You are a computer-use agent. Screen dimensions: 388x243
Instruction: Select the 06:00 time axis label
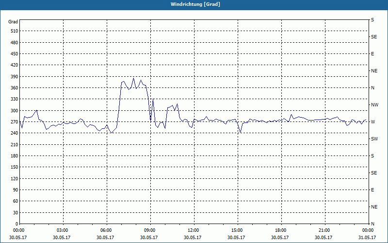[x=107, y=230]
